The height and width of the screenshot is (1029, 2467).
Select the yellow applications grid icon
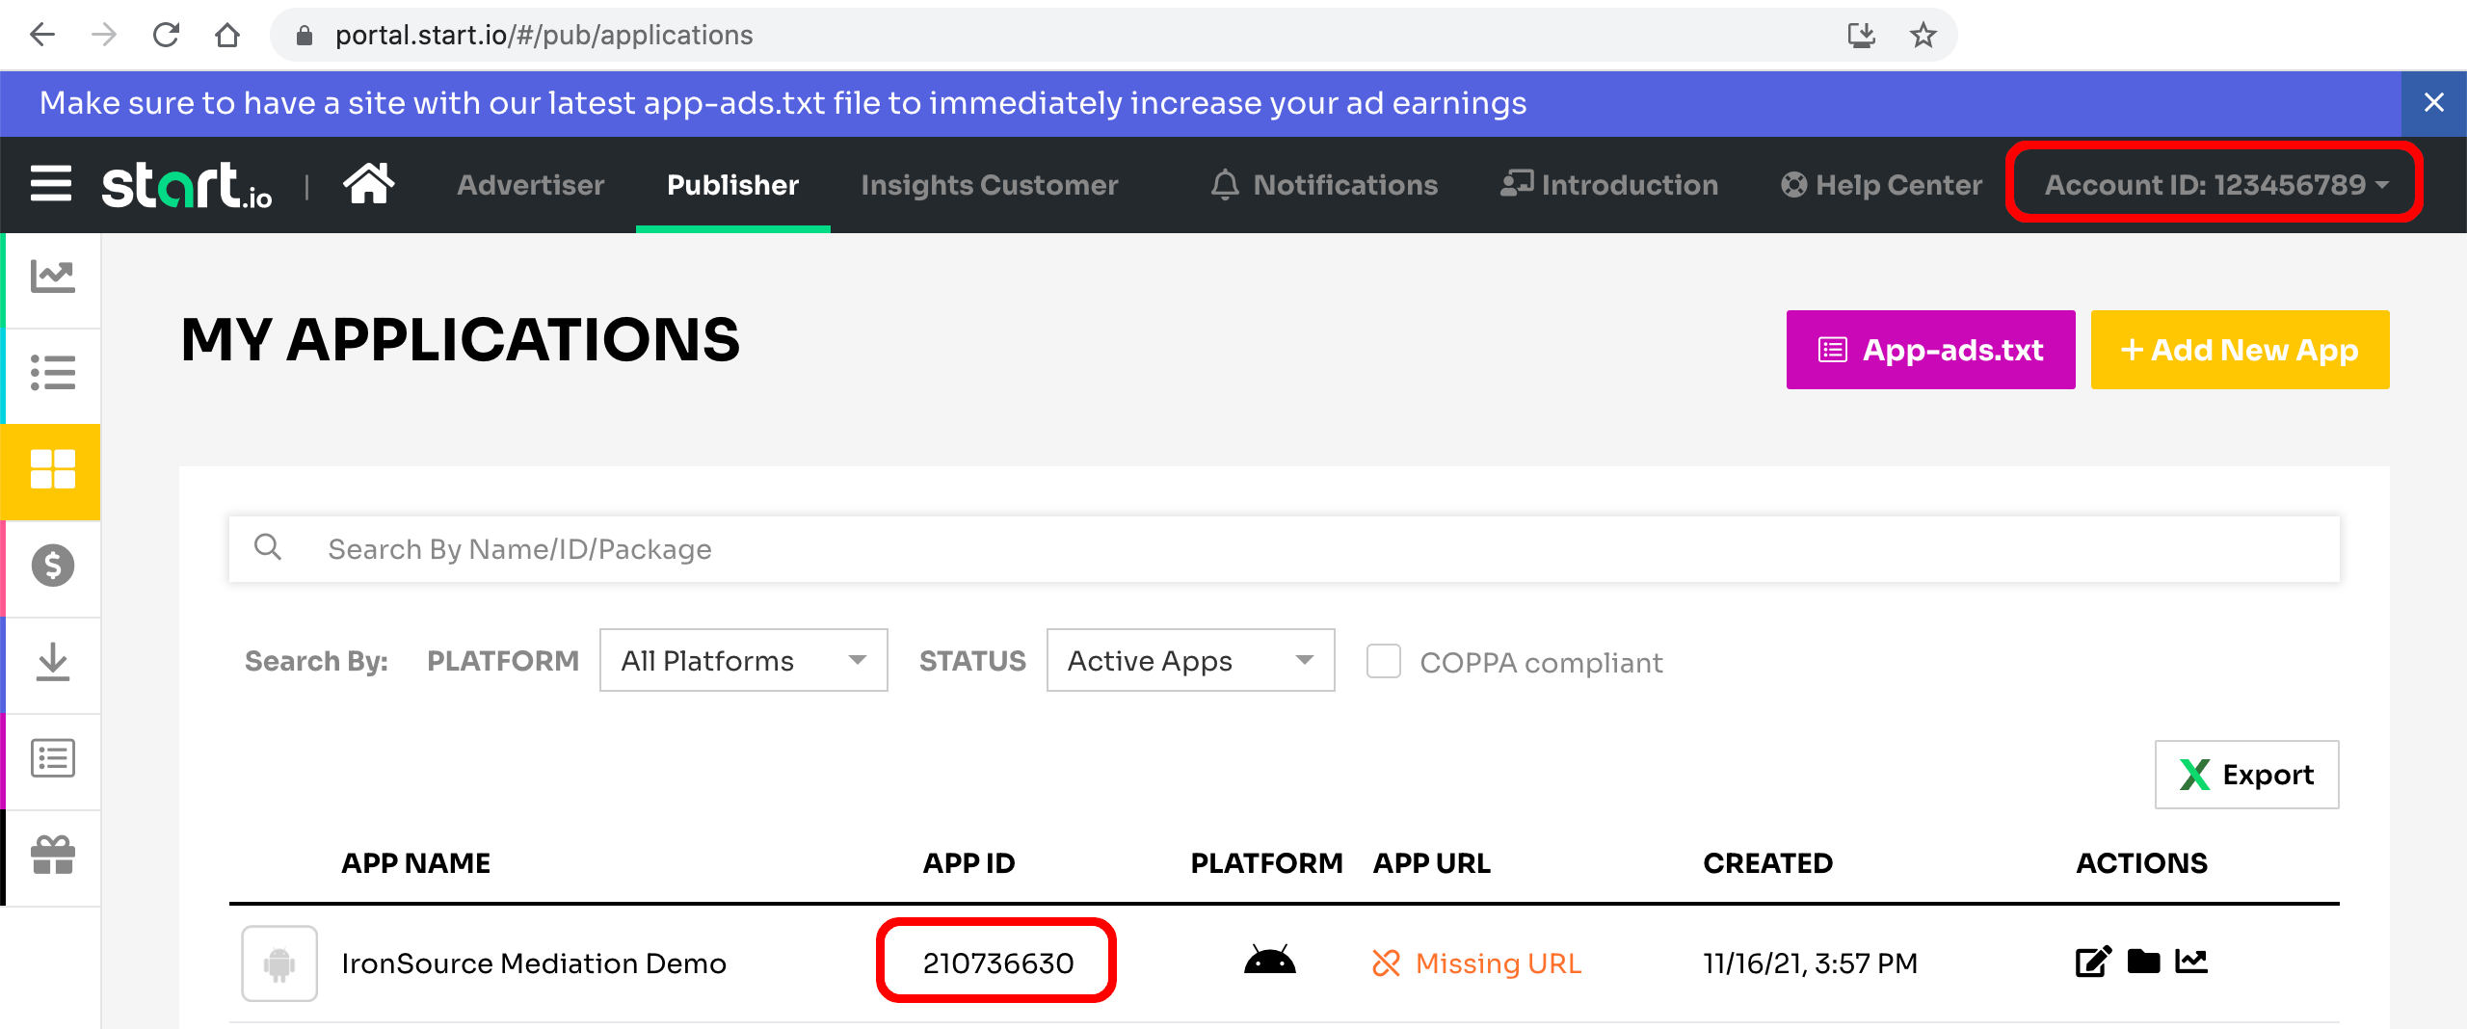(52, 471)
